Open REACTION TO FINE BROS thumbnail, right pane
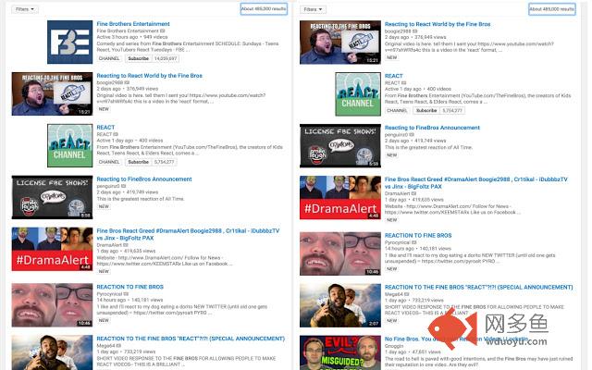Image resolution: width=592 pixels, height=370 pixels. click(x=340, y=253)
